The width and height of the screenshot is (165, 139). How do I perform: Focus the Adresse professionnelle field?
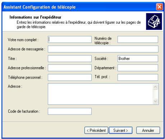pos(70,68)
